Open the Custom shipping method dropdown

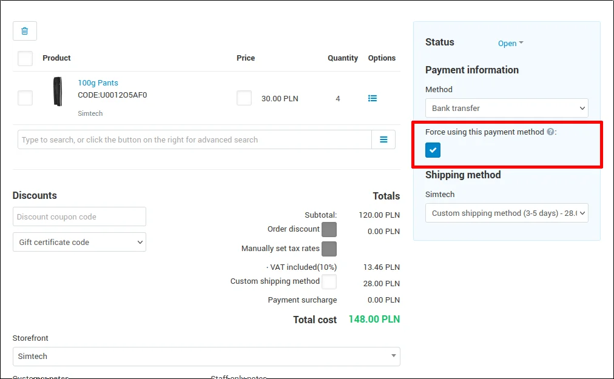(507, 213)
